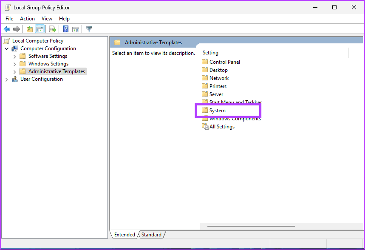
Task: Open the All Settings item
Action: (x=221, y=126)
